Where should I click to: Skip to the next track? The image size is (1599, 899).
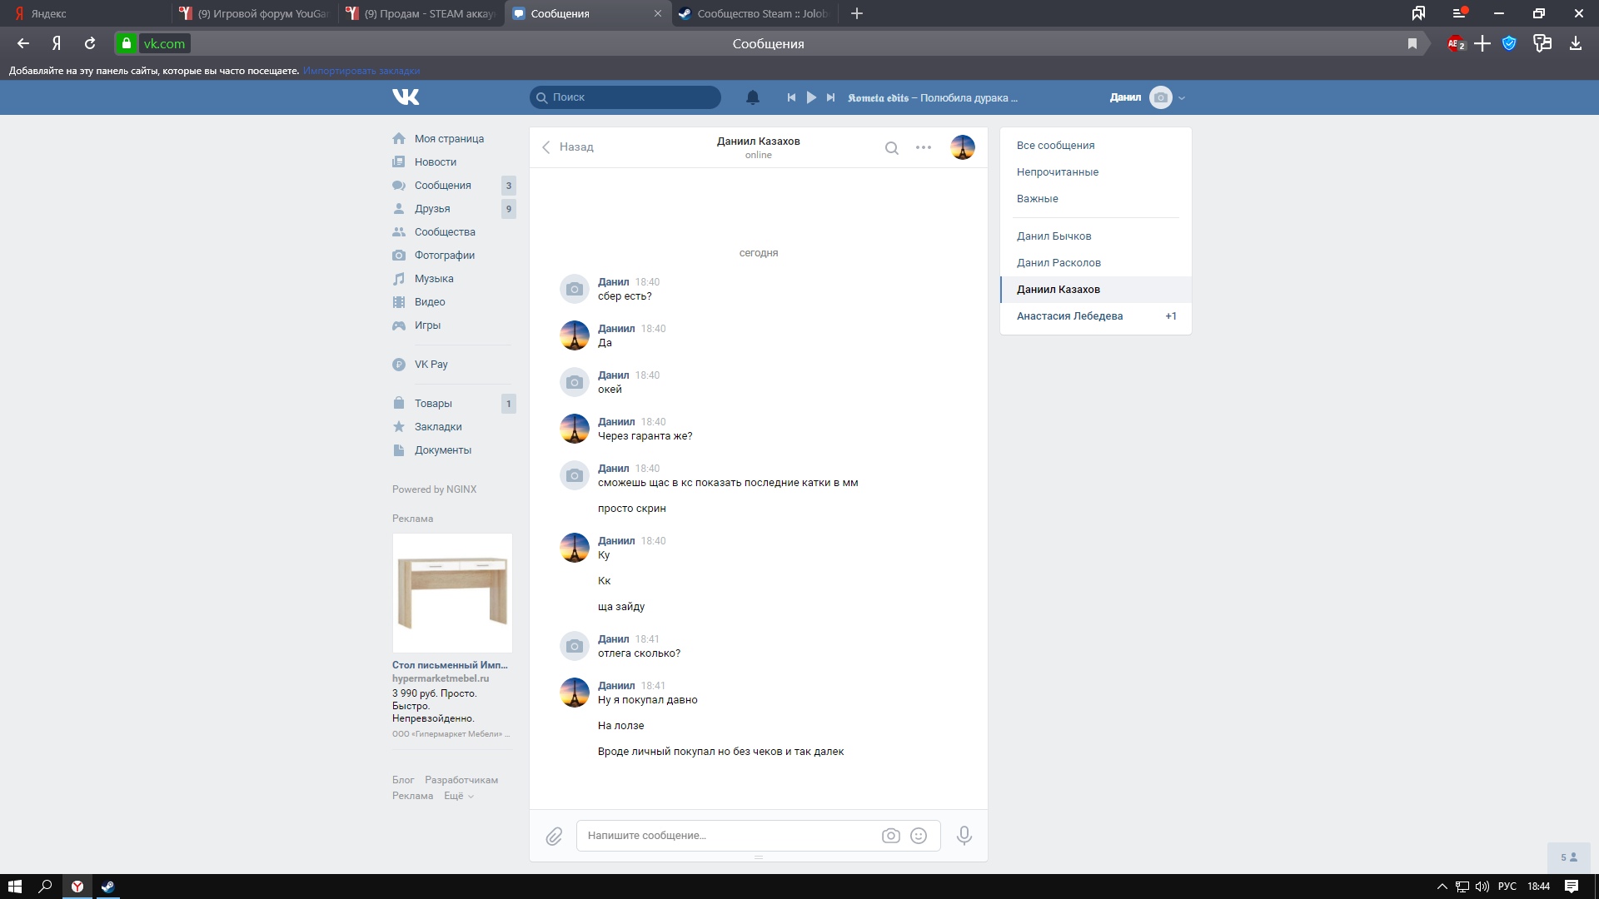point(830,97)
